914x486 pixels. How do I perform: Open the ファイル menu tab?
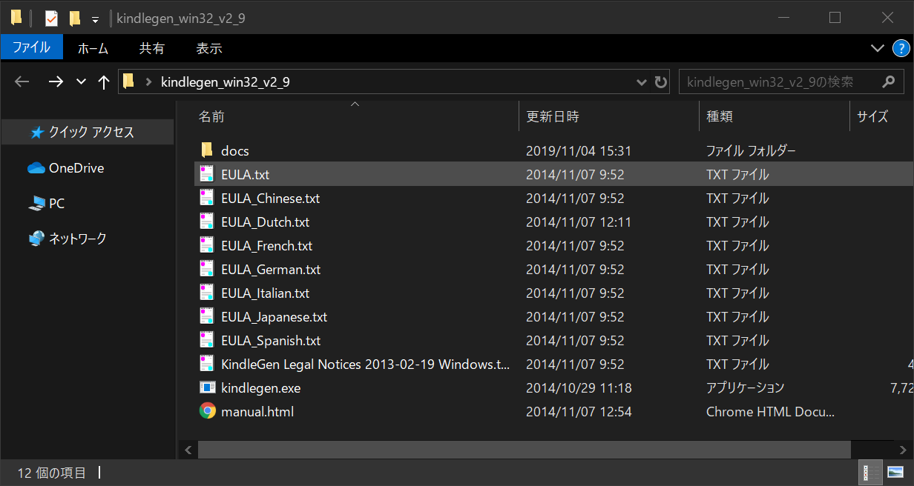[31, 48]
